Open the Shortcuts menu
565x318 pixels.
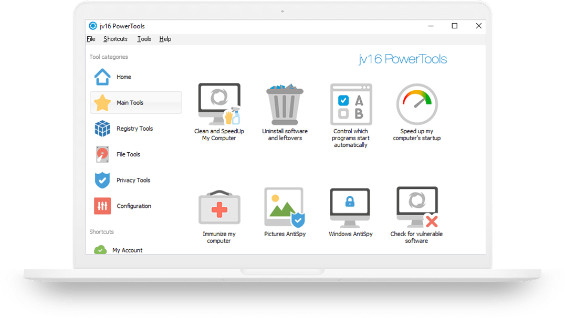click(116, 39)
